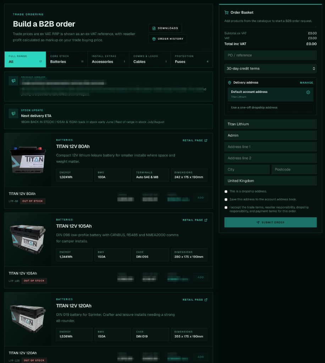Viewport: 325px width, 363px height.
Task: Click 'Next delivery ETA' stock update heading
Action: click(x=36, y=116)
